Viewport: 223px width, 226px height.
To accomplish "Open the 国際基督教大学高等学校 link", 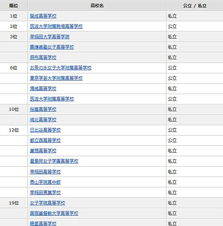I will pos(54,214).
